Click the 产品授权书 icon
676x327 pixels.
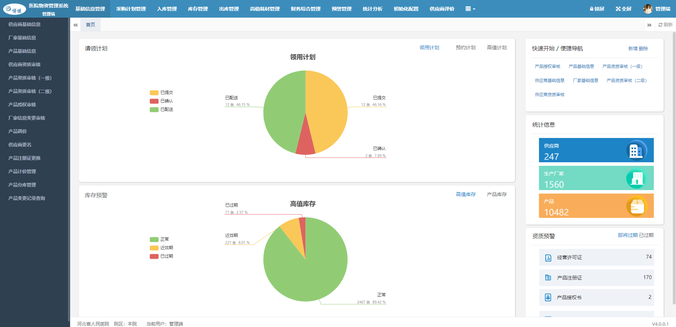pos(548,297)
